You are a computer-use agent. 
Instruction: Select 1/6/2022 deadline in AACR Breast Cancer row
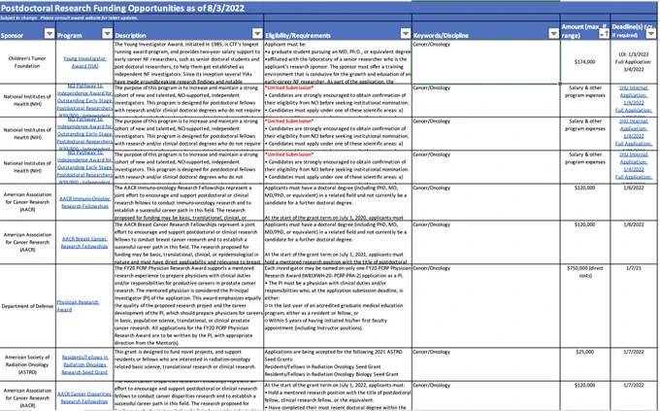634,242
